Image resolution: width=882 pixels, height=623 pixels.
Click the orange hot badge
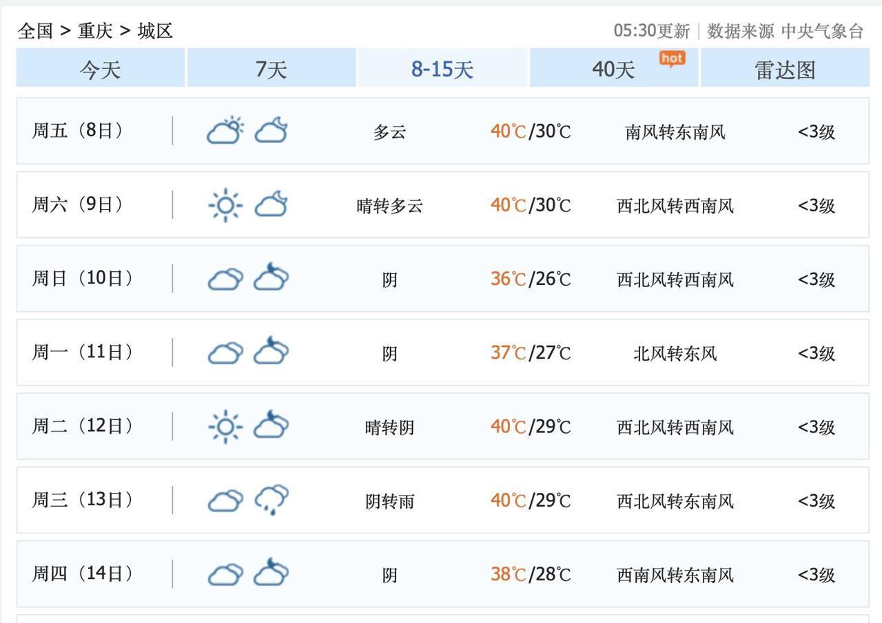[672, 59]
